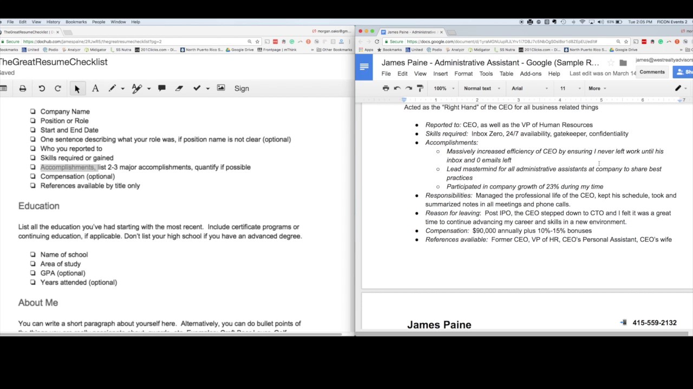Viewport: 693px width, 389px height.
Task: Click the Podio bookmark in left window
Action: pos(51,50)
